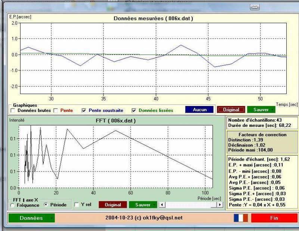
Task: Click the 2004-10-23 (c) ok1fky@qsl.net text
Action: [144, 218]
